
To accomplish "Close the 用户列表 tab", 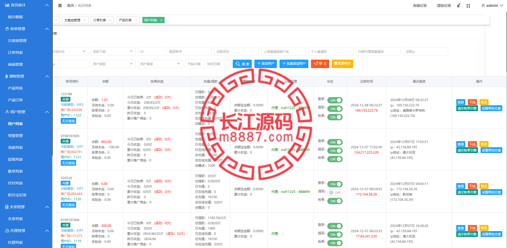I will click(161, 20).
